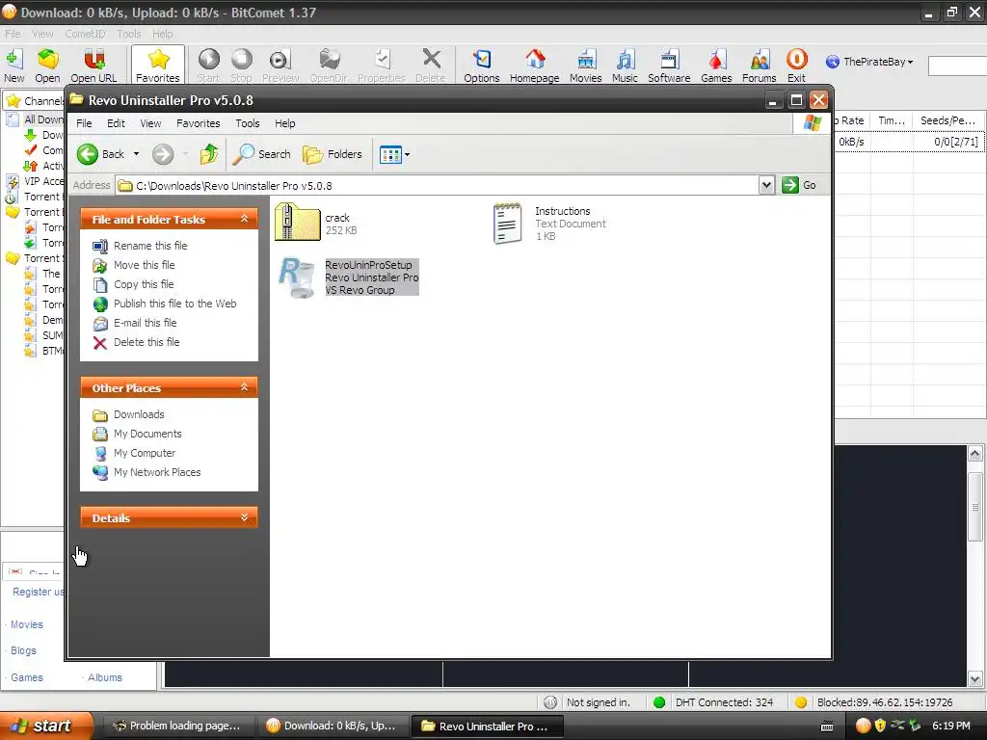Click Rename this file link

(149, 246)
